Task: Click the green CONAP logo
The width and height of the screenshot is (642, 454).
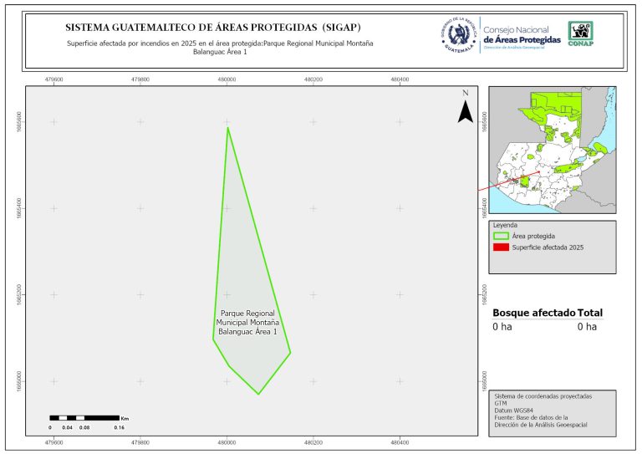Action: click(581, 33)
